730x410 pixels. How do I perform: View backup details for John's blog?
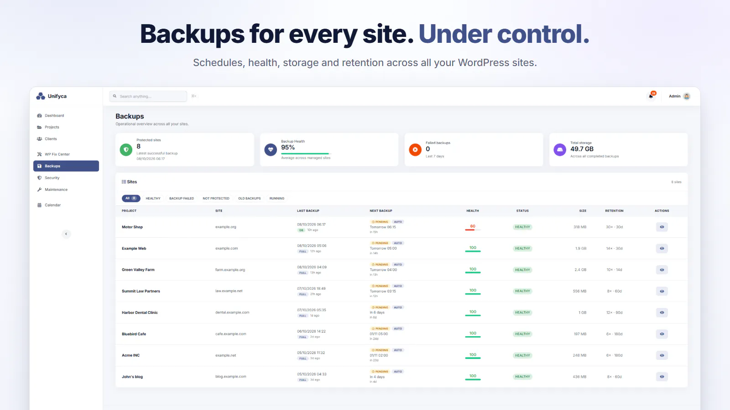click(x=662, y=377)
